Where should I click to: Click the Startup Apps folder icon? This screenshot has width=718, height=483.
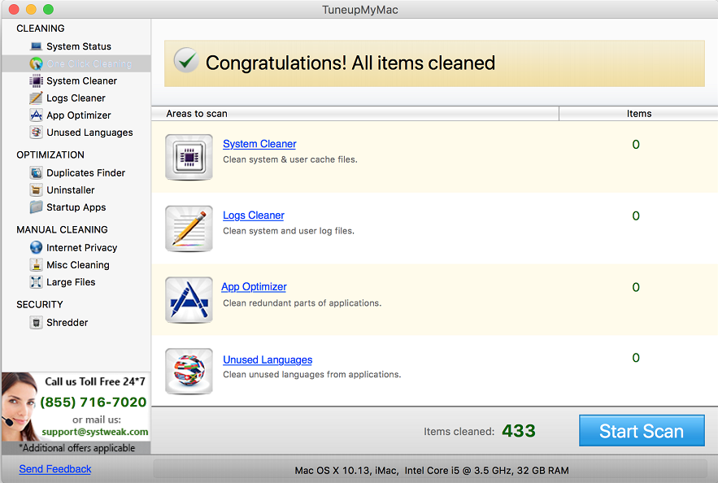click(x=36, y=207)
